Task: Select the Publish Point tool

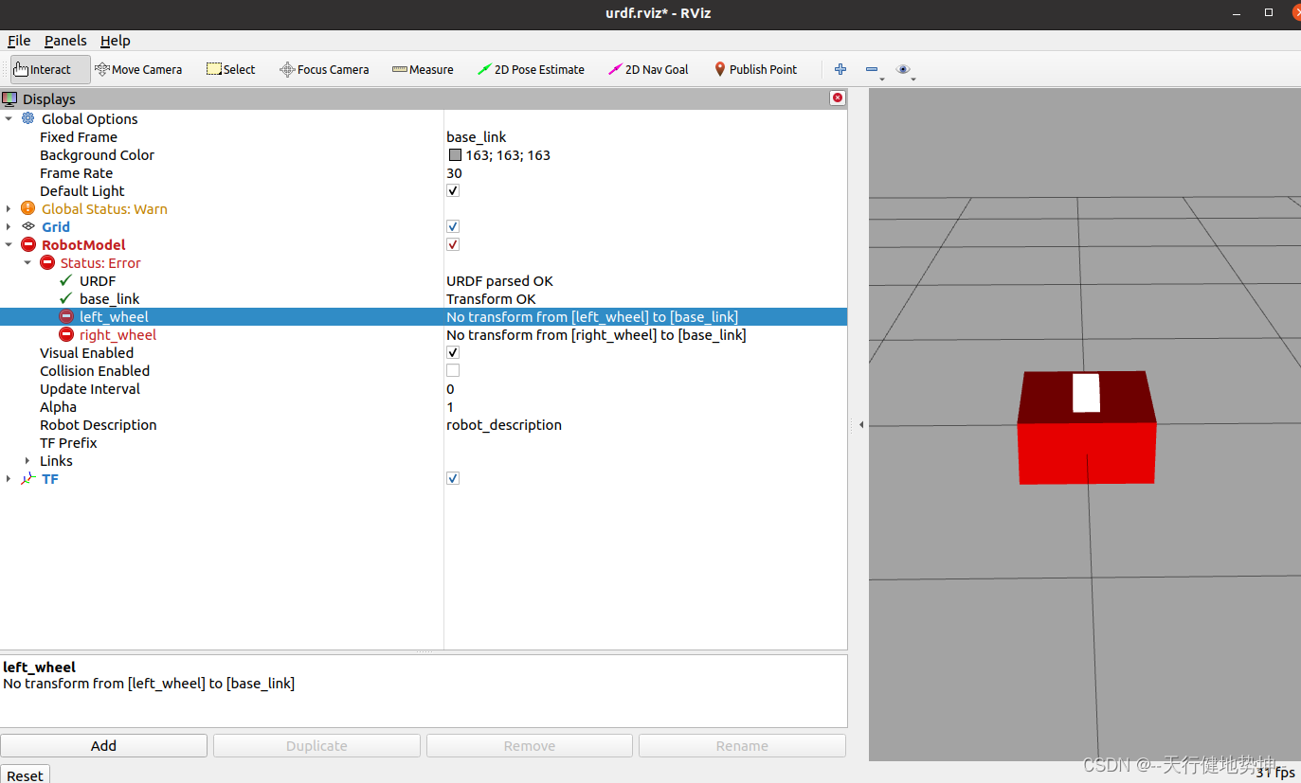Action: [755, 69]
